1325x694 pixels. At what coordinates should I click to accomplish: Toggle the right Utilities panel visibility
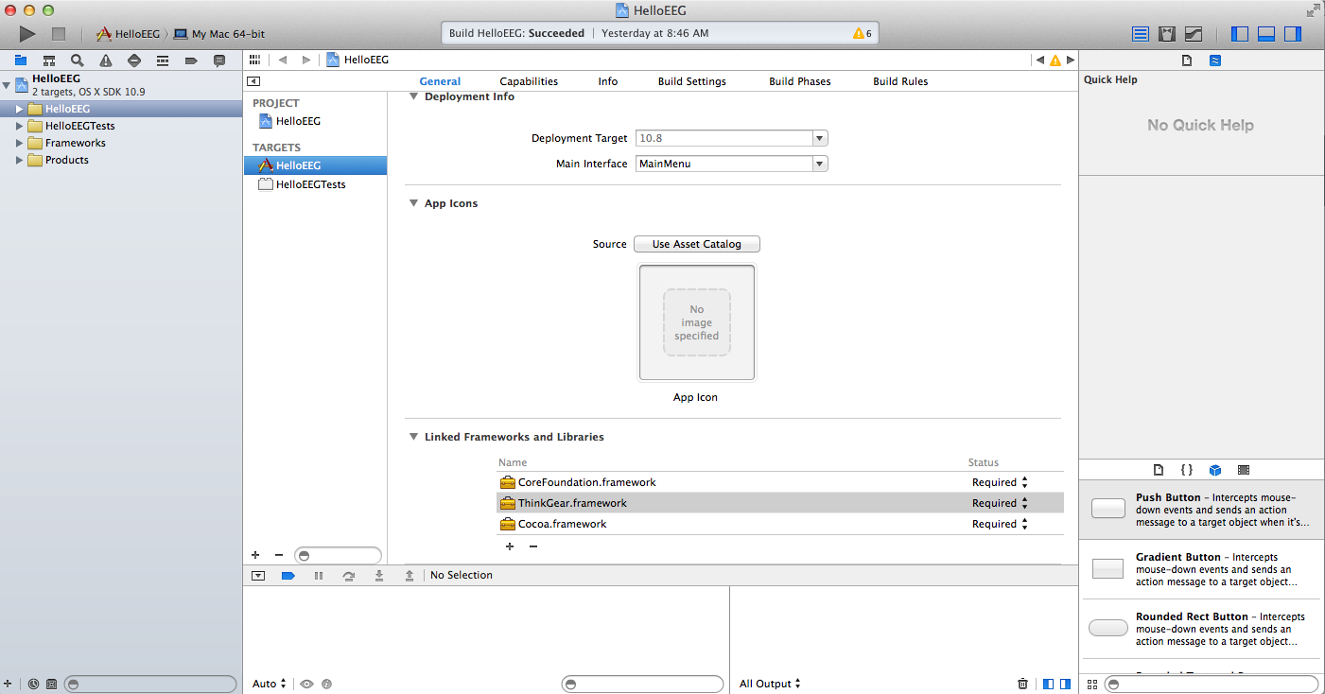[1293, 34]
